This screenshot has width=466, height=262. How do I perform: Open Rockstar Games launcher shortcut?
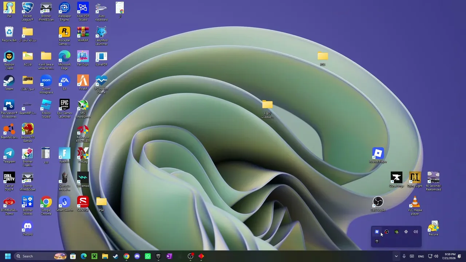(x=64, y=36)
